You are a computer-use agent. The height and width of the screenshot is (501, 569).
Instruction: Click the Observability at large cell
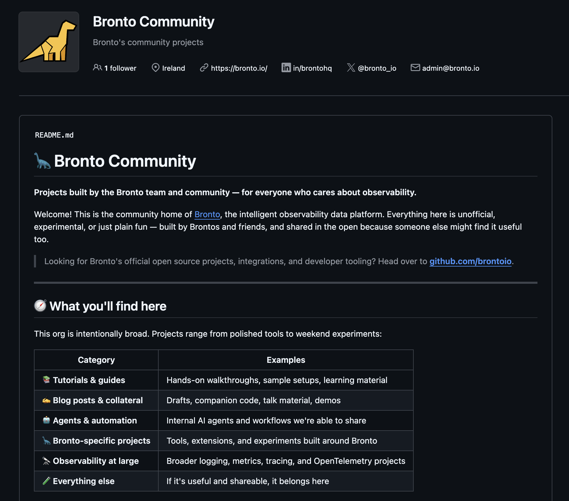(96, 461)
